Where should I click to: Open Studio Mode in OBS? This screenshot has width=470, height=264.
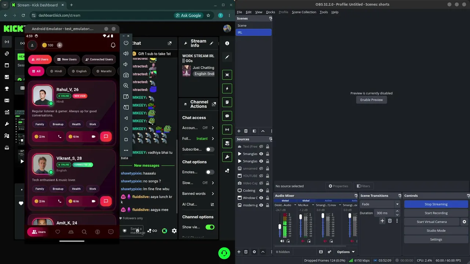click(x=436, y=231)
